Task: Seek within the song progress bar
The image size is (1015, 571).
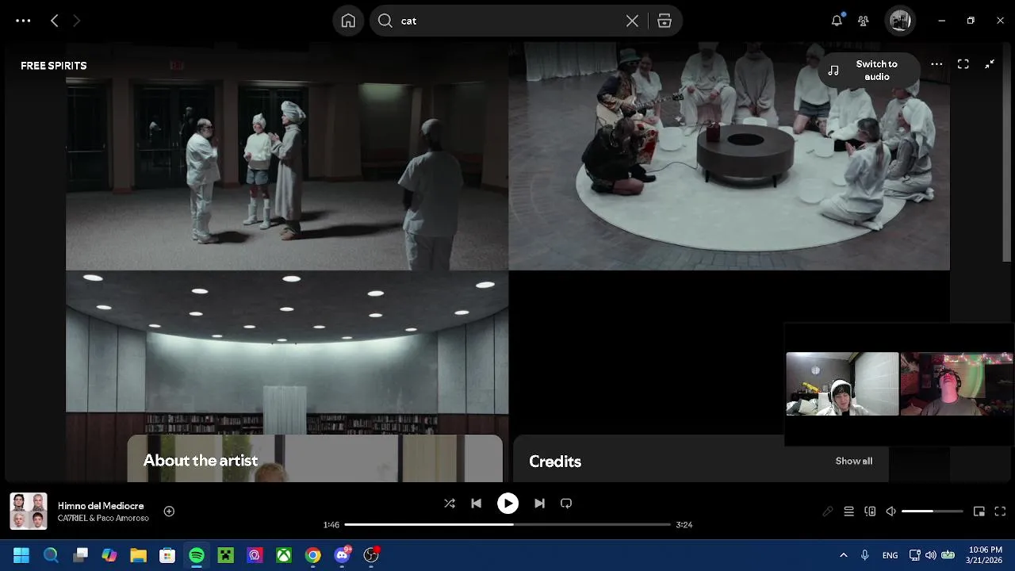Action: click(507, 524)
